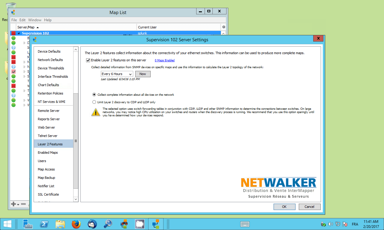Click the Now button
This screenshot has height=230, width=384.
coord(143,74)
